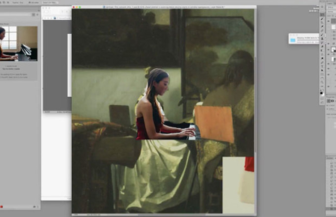Click the back button in browser window behind
This screenshot has height=217, width=336.
(x=45, y=12)
